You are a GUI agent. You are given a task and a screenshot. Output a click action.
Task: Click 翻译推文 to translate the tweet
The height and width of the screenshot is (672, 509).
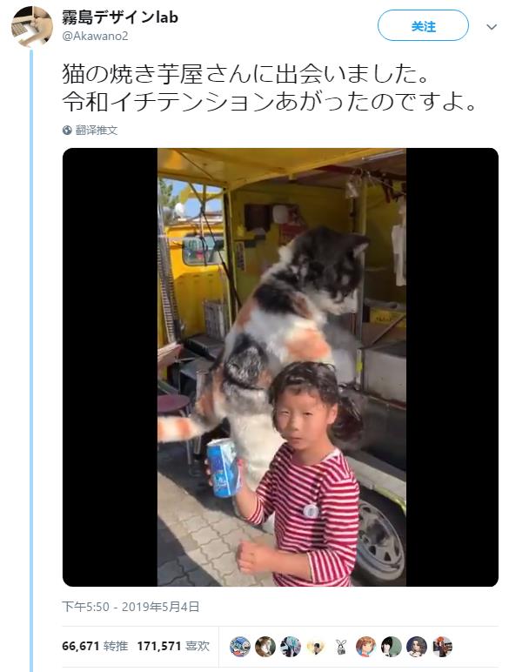pos(97,131)
